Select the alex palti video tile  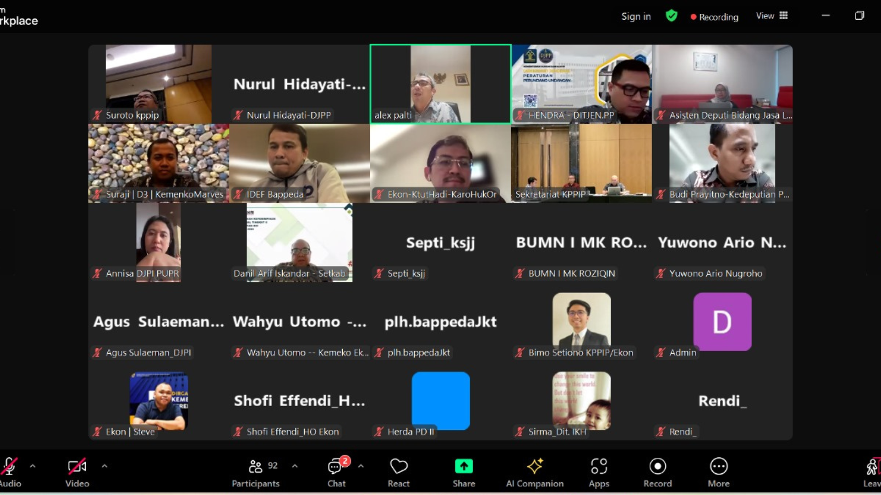pyautogui.click(x=440, y=84)
